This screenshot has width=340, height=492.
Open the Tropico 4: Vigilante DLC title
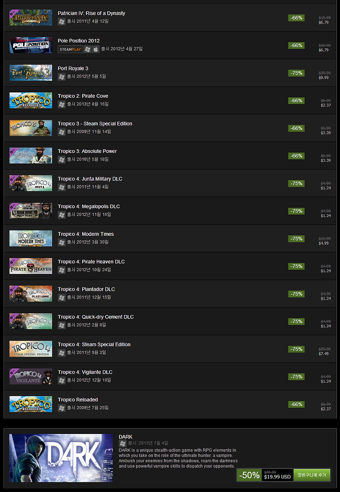[85, 372]
